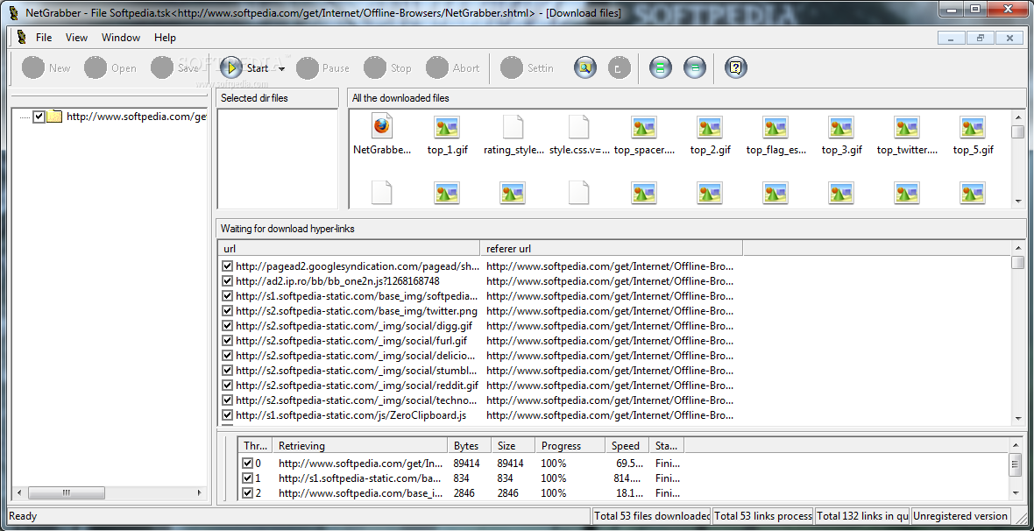
Task: Click the magnifier search toolbar icon
Action: tap(585, 67)
